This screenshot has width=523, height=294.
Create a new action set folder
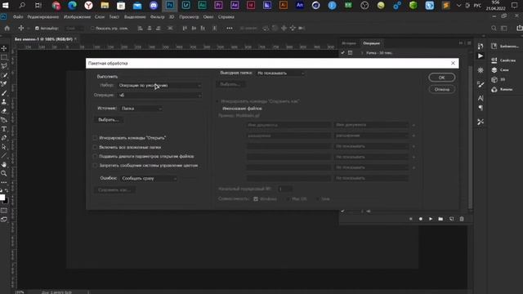point(440,219)
